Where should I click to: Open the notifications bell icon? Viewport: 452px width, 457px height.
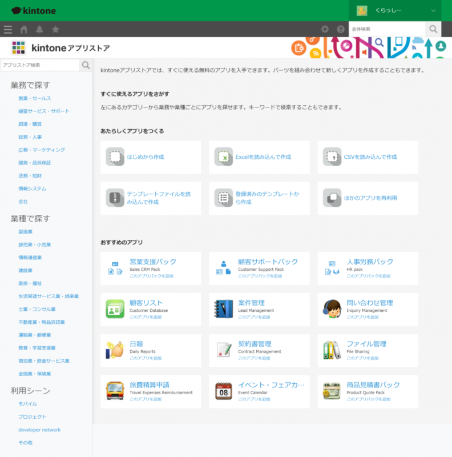[x=39, y=30]
